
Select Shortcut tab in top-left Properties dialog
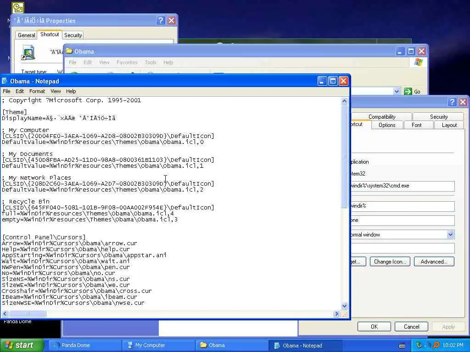point(50,34)
